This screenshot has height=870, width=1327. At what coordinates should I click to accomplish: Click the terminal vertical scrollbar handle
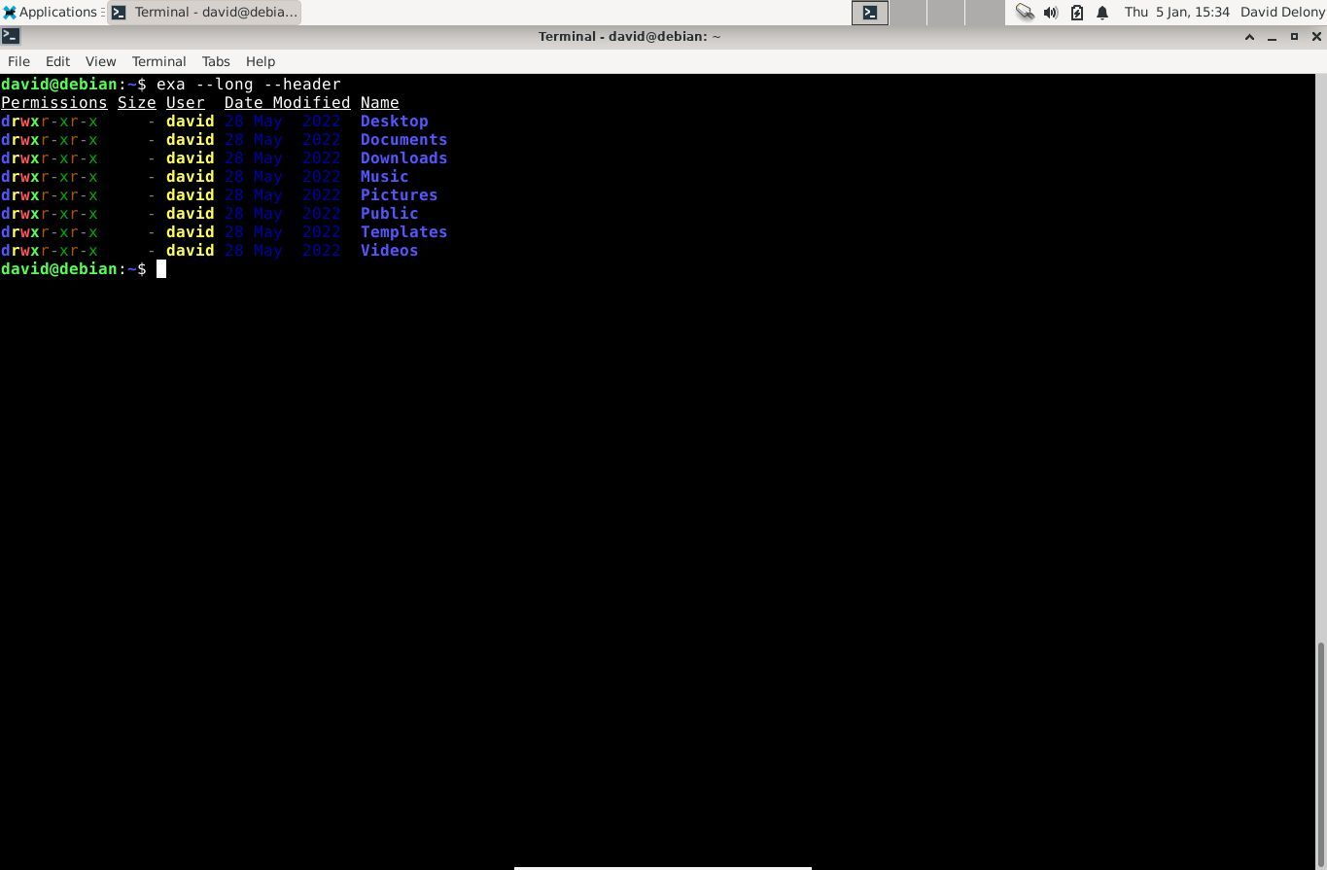click(1320, 752)
